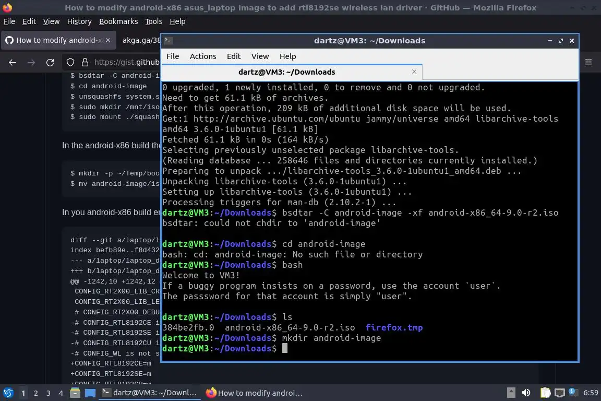Open the terminal Actions menu

click(203, 56)
